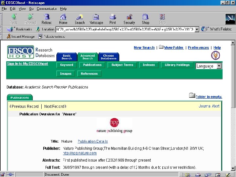Open the View menu

pyautogui.click(x=22, y=9)
